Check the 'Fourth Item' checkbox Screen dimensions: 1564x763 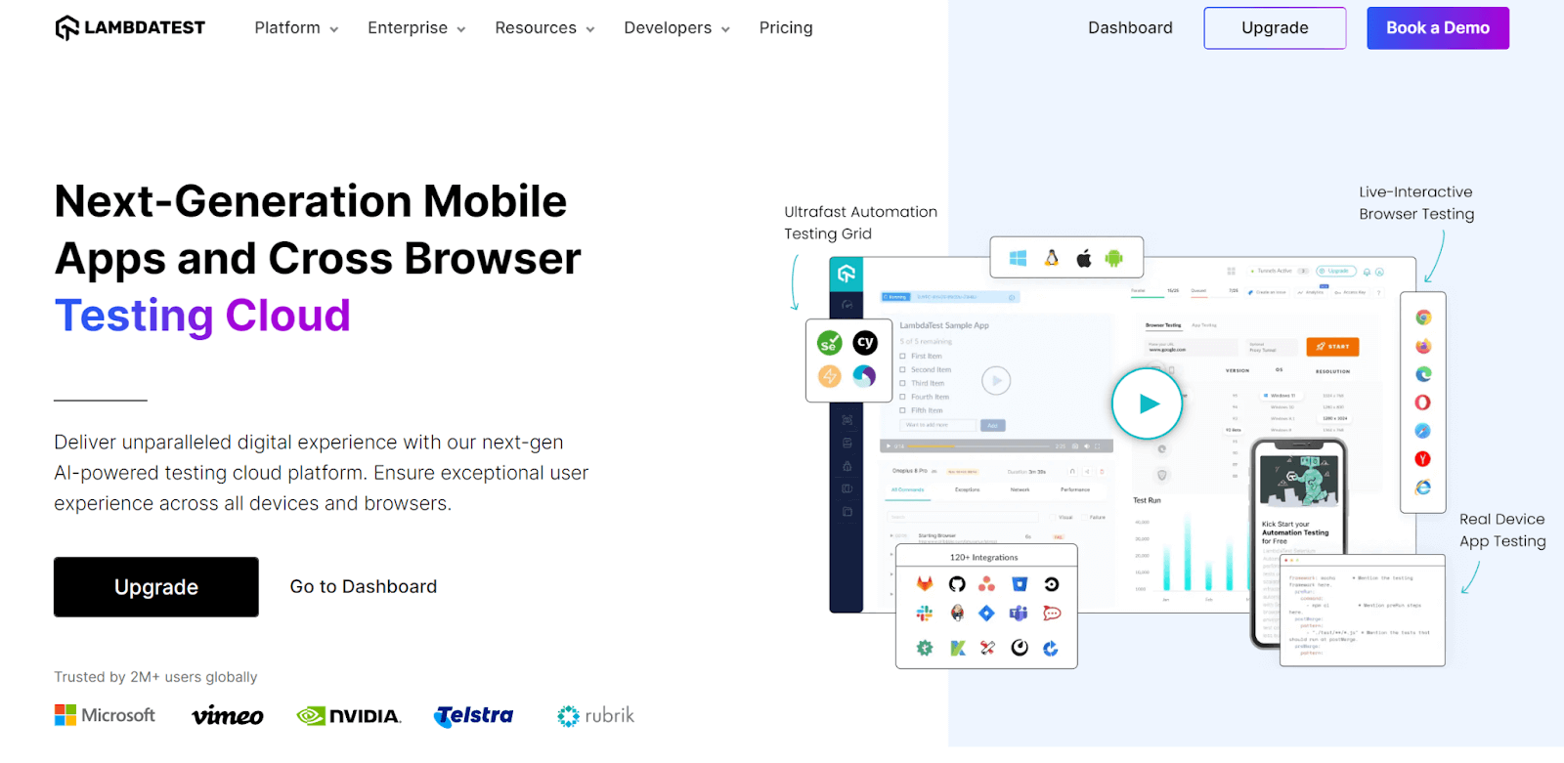(903, 398)
